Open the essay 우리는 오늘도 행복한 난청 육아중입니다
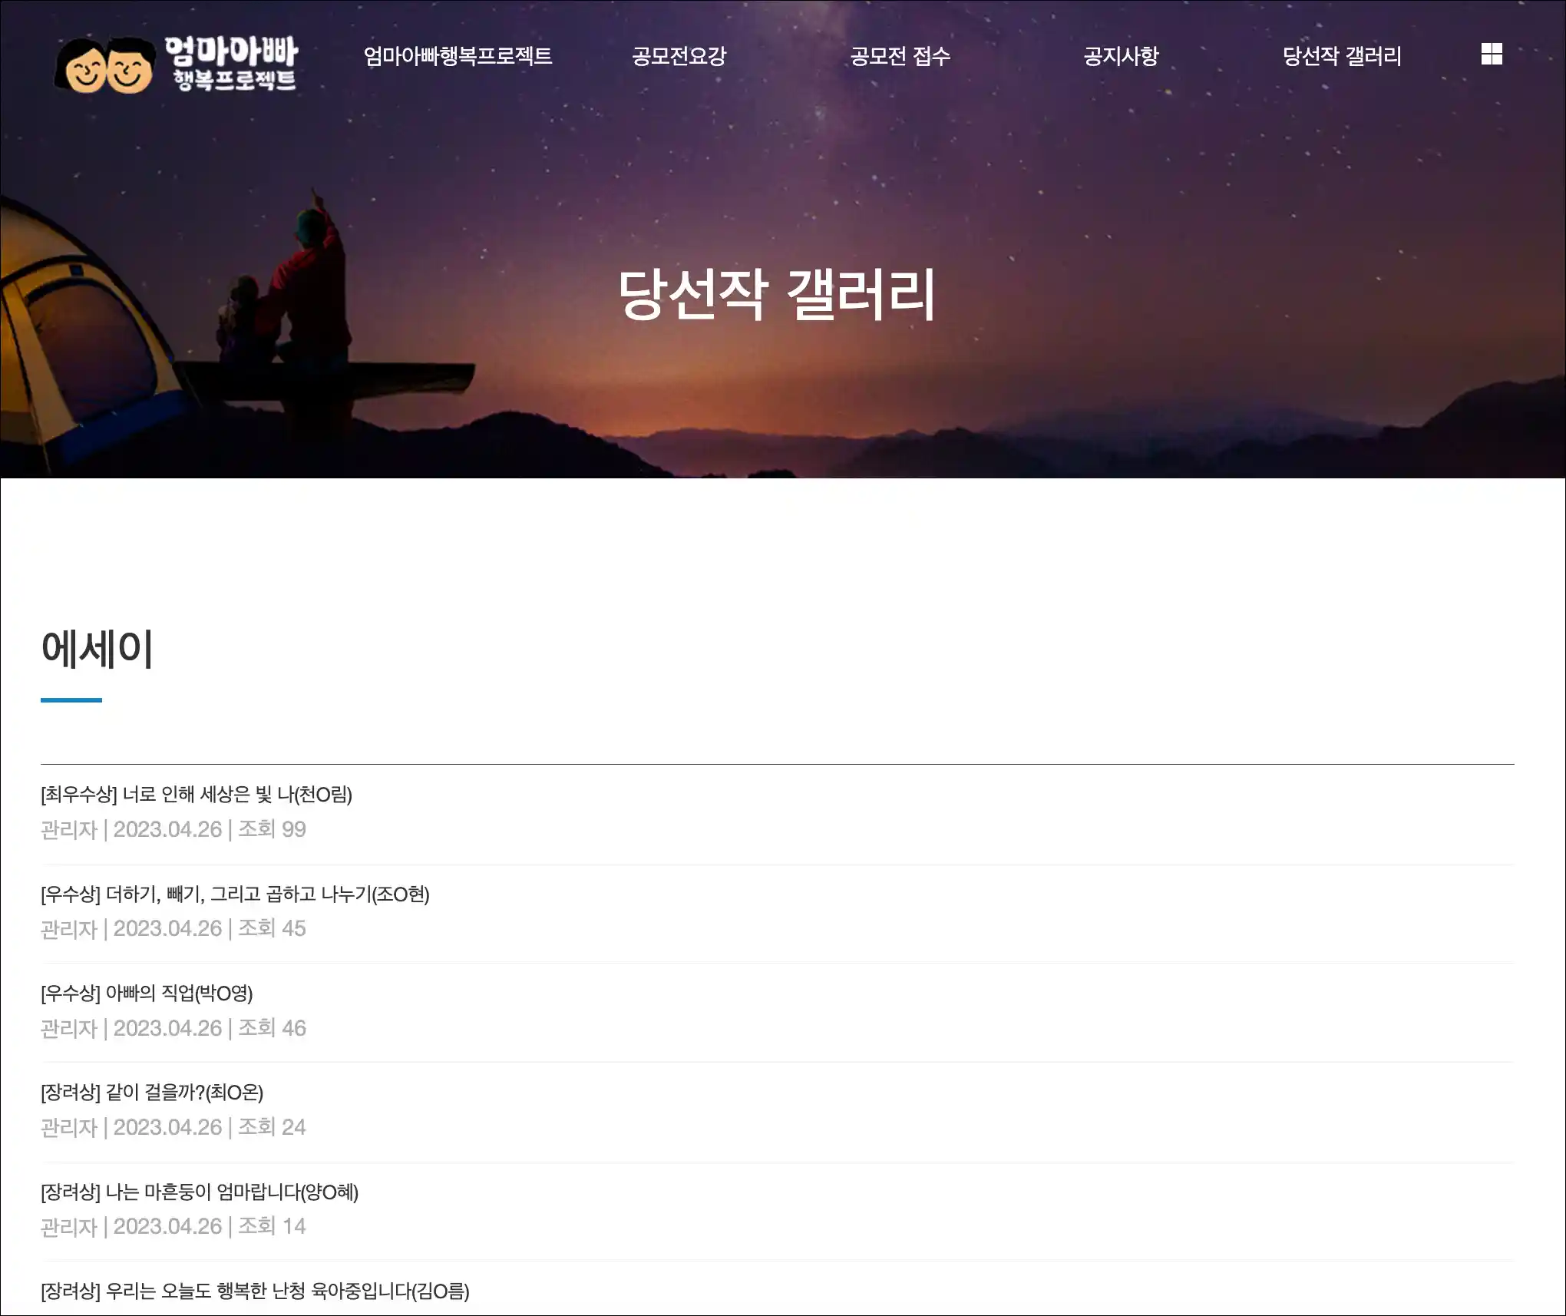 255,1291
